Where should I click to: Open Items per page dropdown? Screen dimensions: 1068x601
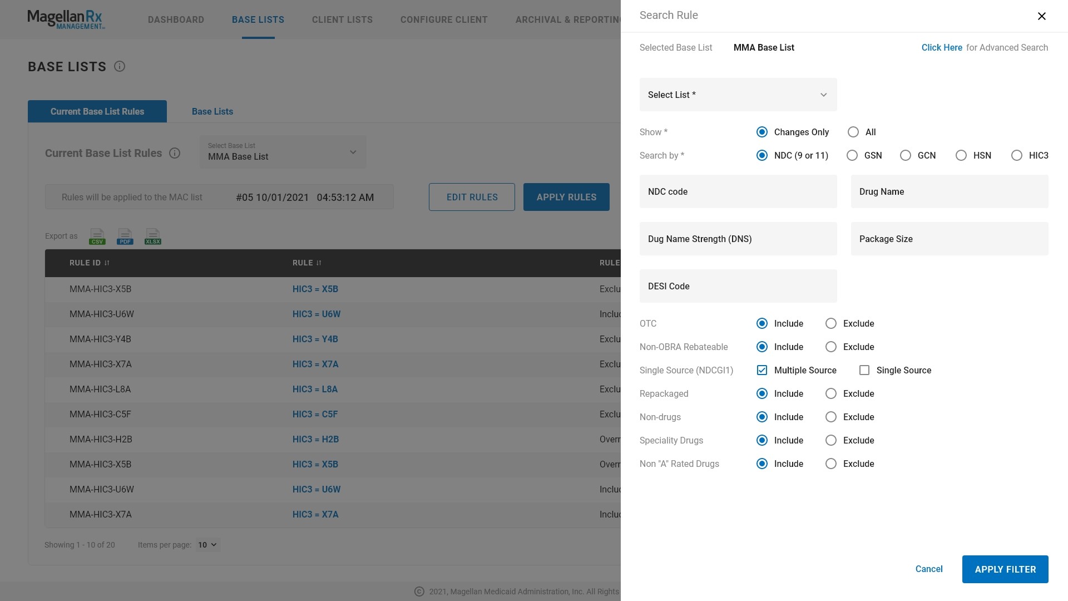(x=207, y=545)
